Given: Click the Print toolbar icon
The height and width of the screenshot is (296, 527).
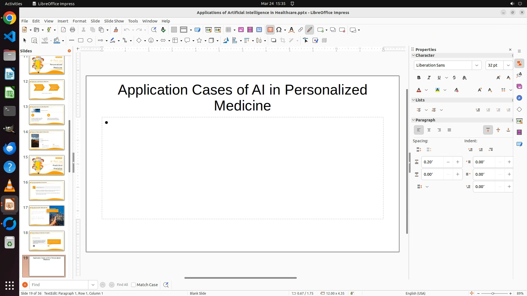Looking at the screenshot, I should pyautogui.click(x=72, y=30).
